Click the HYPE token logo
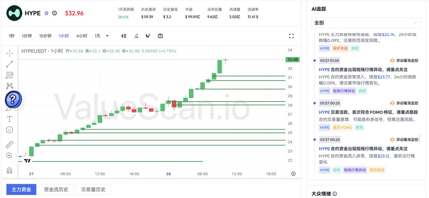The height and width of the screenshot is (198, 429). tap(14, 13)
